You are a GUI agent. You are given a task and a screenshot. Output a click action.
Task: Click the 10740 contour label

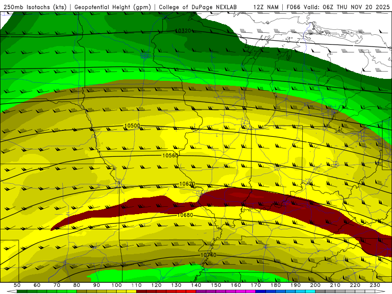(x=208, y=255)
